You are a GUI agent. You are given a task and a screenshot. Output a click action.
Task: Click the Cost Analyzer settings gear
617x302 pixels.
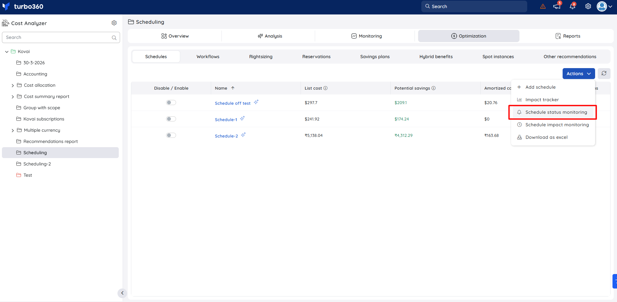tap(114, 23)
